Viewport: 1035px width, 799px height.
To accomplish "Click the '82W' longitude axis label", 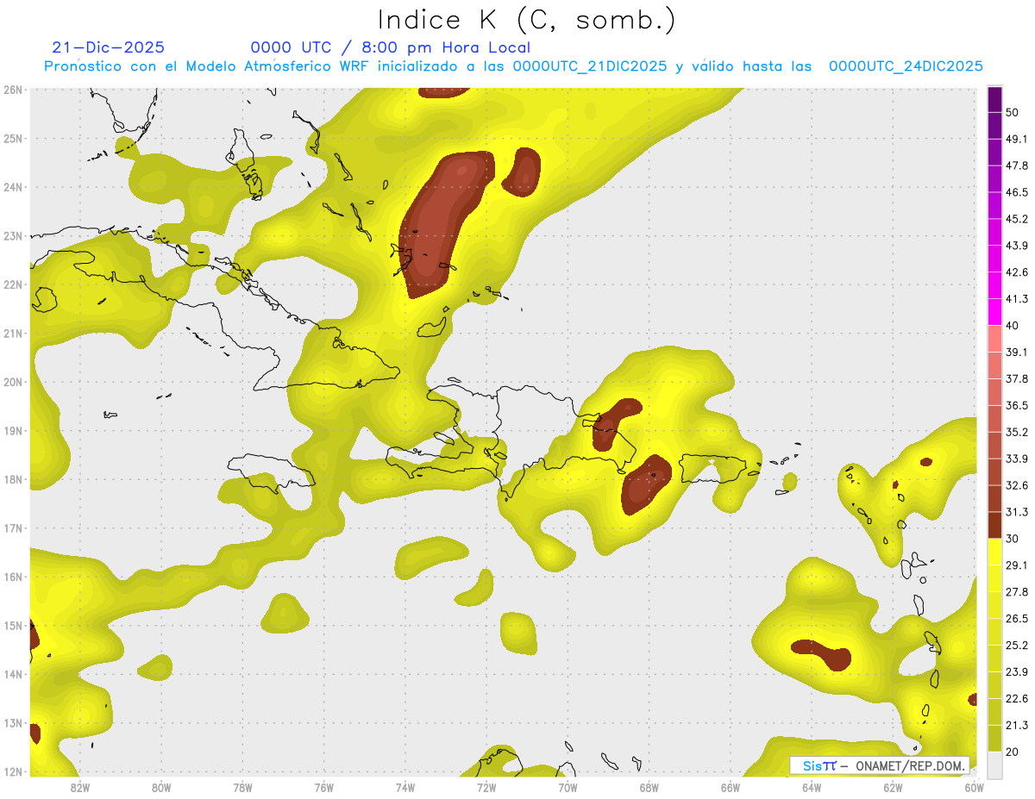I will pos(80,787).
